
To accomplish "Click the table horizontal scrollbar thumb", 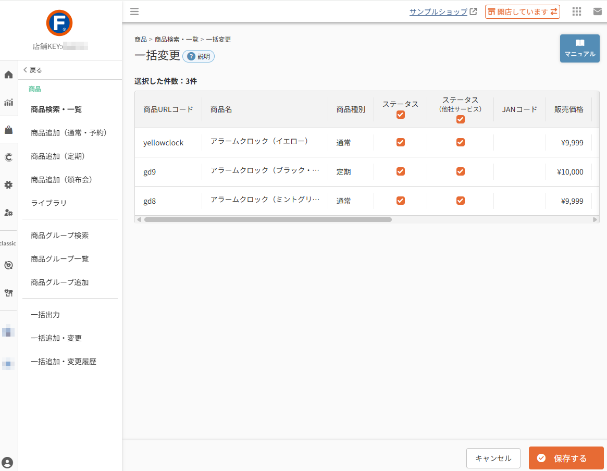I will pos(268,219).
